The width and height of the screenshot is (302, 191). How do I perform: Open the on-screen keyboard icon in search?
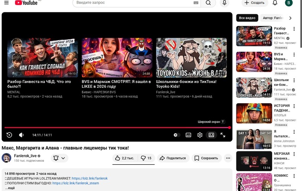(x=196, y=3)
